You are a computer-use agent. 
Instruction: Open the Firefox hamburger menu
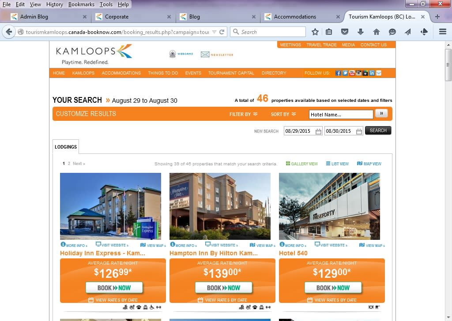(443, 32)
